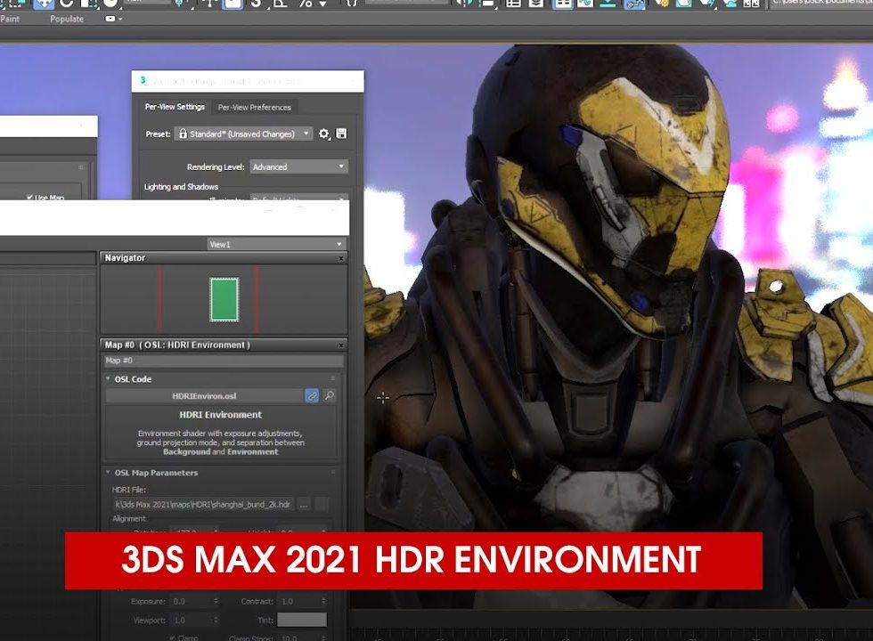The width and height of the screenshot is (873, 641).
Task: Open the Preset dropdown
Action: point(243,134)
